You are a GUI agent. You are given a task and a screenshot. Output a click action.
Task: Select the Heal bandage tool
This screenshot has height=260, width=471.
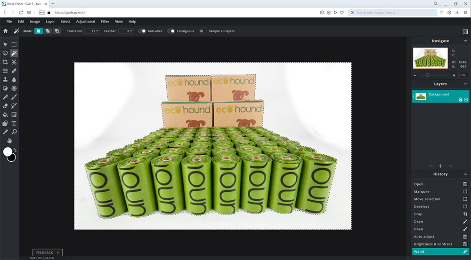tap(14, 71)
